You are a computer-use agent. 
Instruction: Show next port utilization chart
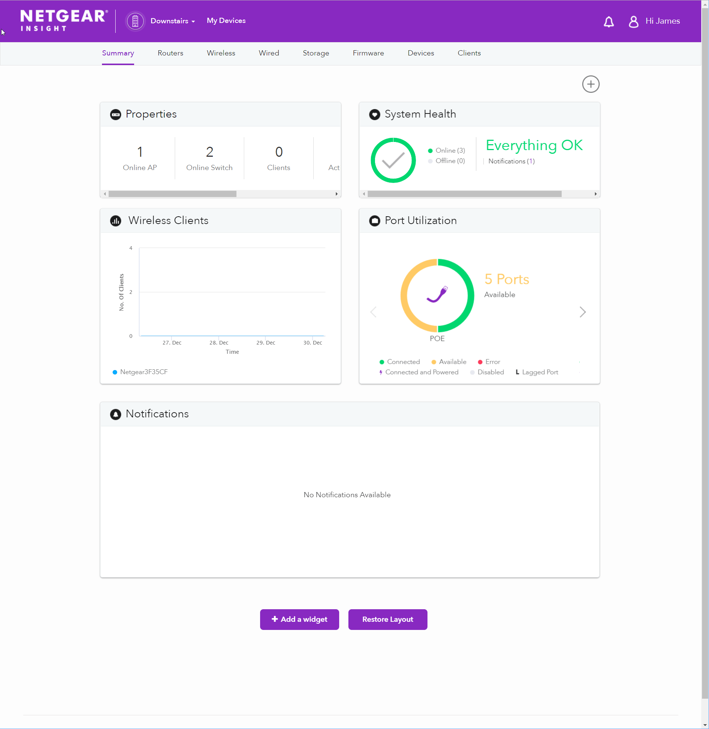click(582, 312)
